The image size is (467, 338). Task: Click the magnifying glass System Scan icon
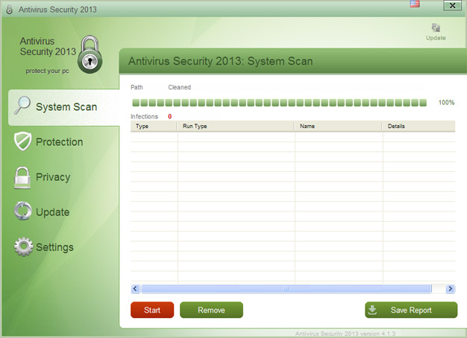[22, 105]
